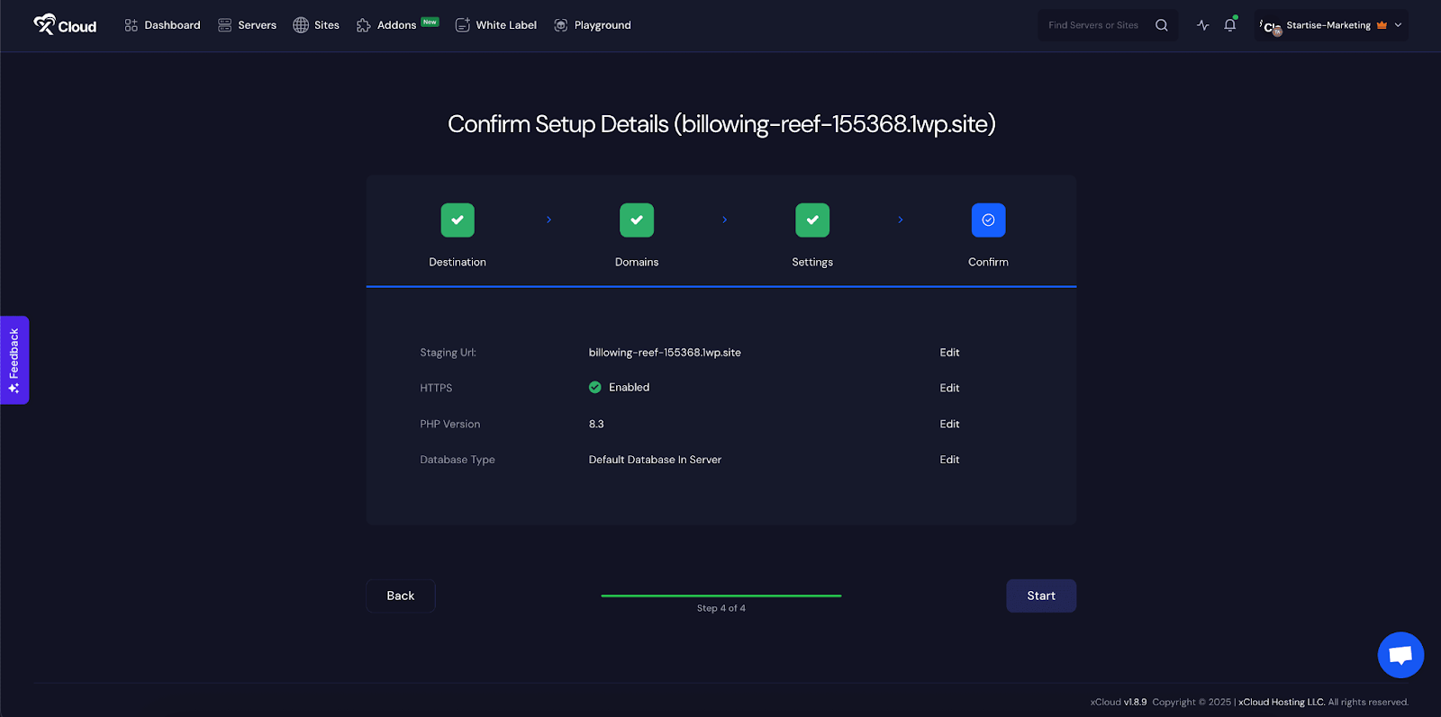
Task: Click the Domains step checkmark icon
Action: coord(637,220)
